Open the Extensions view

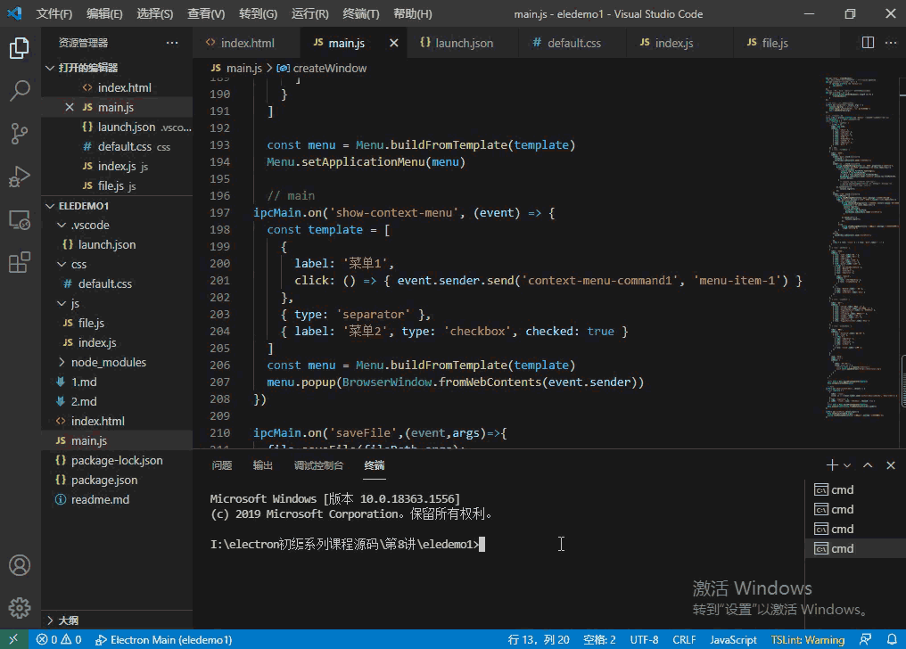20,263
